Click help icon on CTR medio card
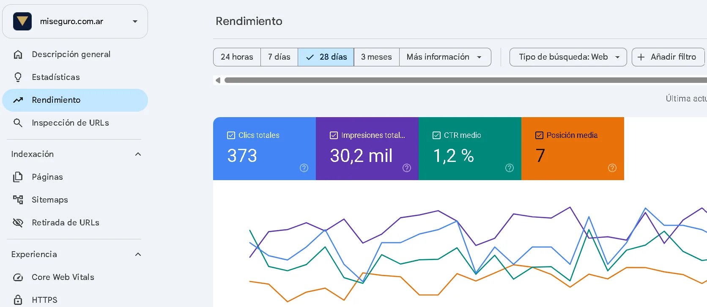This screenshot has height=307, width=707. [510, 168]
